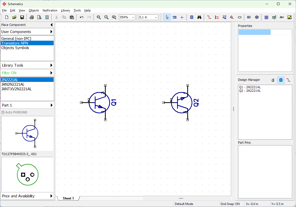Image resolution: width=296 pixels, height=207 pixels.
Task: Switch Design Manager to nets view
Action: [288, 80]
